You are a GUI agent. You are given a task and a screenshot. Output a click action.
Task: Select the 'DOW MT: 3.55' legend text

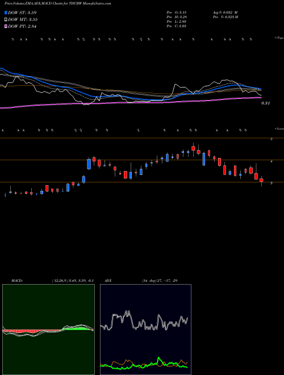pyautogui.click(x=23, y=20)
